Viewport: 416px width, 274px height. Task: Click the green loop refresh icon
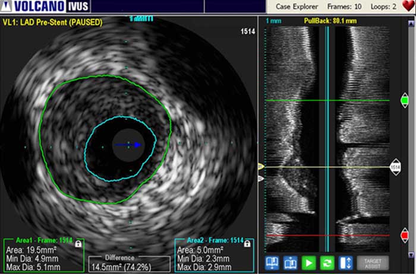(x=327, y=263)
